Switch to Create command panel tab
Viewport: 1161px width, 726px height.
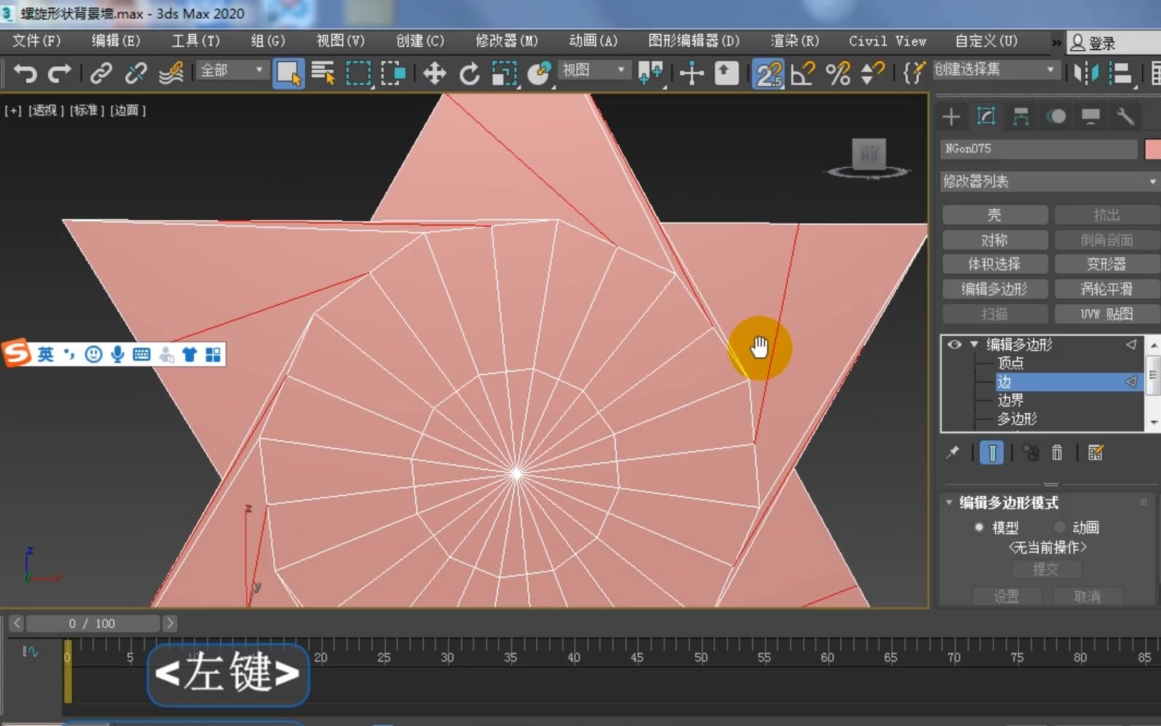(951, 116)
